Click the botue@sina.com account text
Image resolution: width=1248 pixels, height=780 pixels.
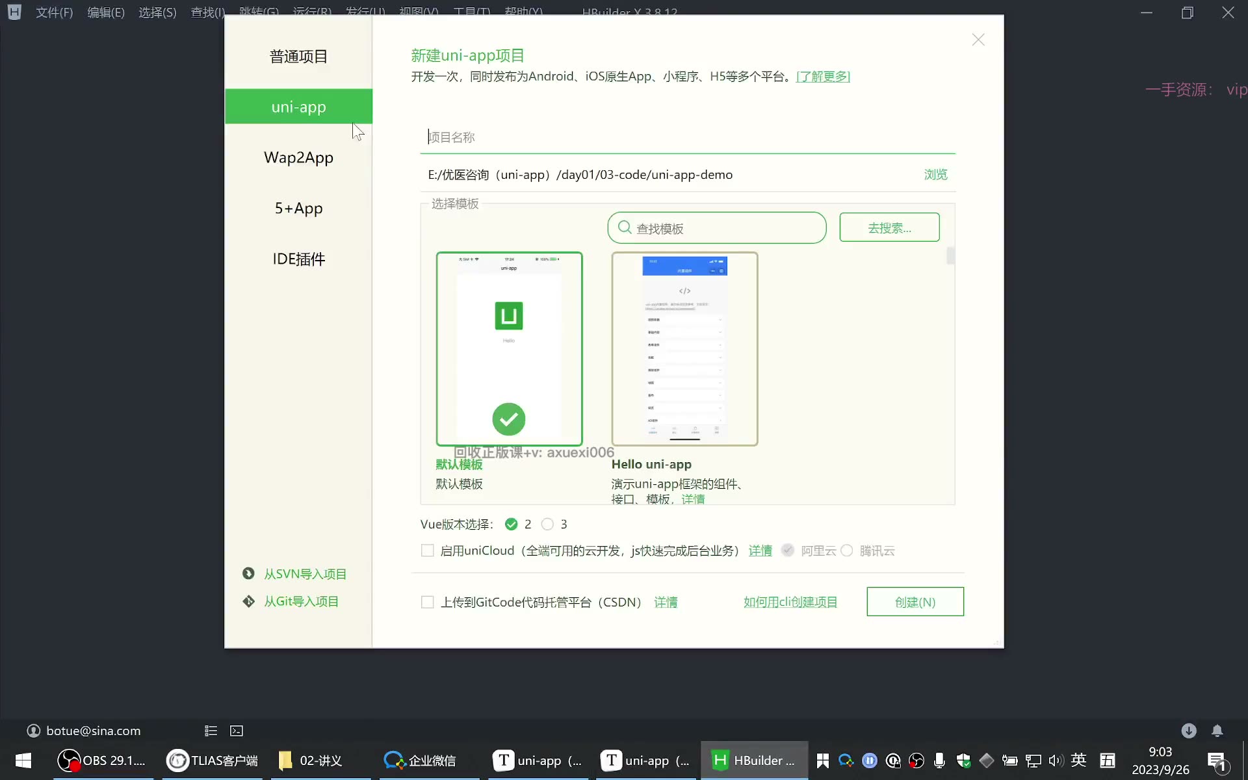pos(93,731)
